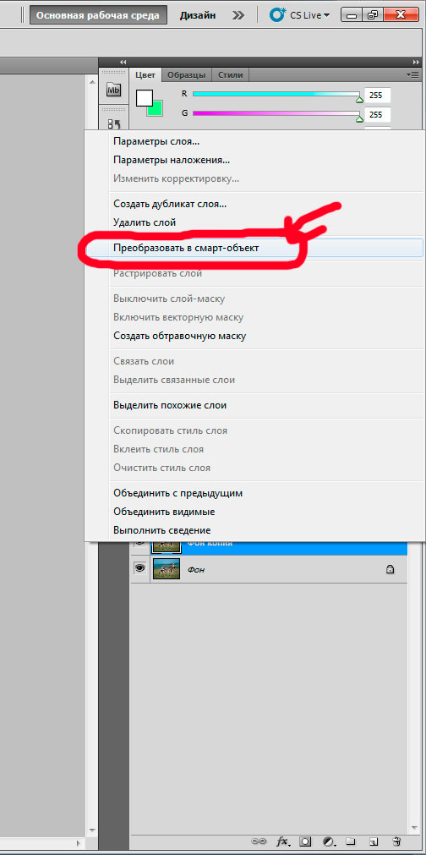
Task: Hide the Фон layer with the eye icon
Action: click(140, 568)
